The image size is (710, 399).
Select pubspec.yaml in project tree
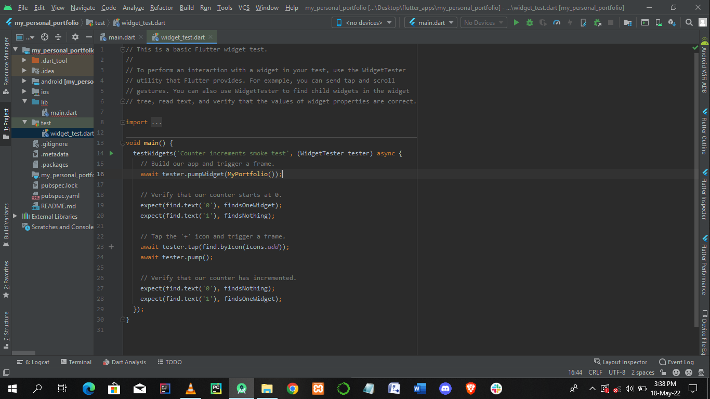pyautogui.click(x=60, y=195)
